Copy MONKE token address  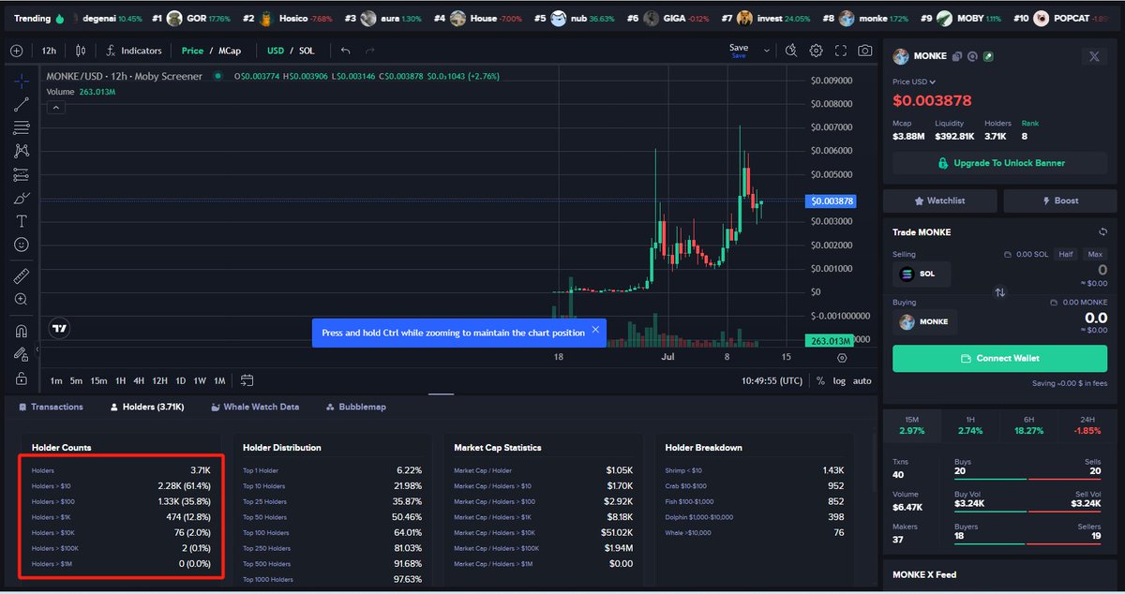coord(958,57)
